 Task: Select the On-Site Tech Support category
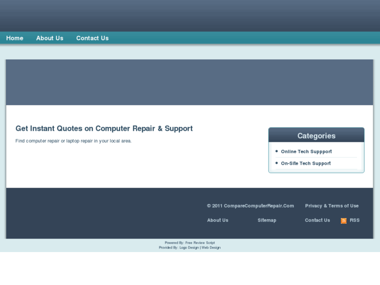306,163
